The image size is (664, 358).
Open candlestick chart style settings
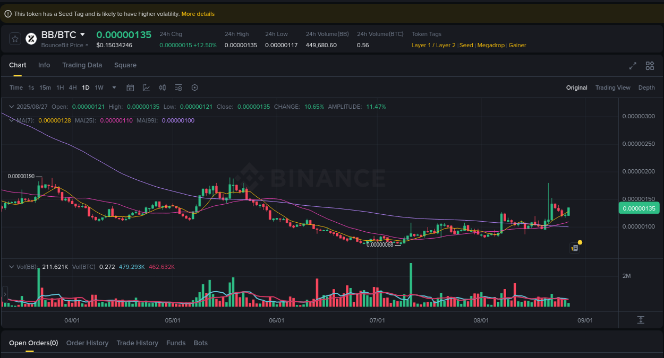[162, 88]
